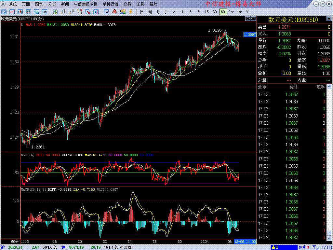
Task: Click the 60分 period label below chart
Action: 15,242
